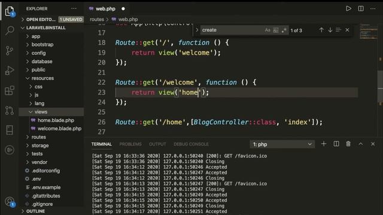Open the Run and Debug view

10,70
